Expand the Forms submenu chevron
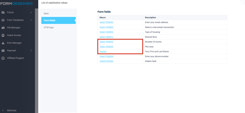This screenshot has height=113, width=245. [x=31, y=12]
